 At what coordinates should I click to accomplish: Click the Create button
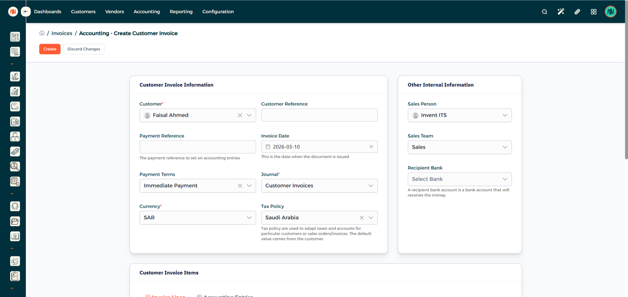click(x=50, y=49)
